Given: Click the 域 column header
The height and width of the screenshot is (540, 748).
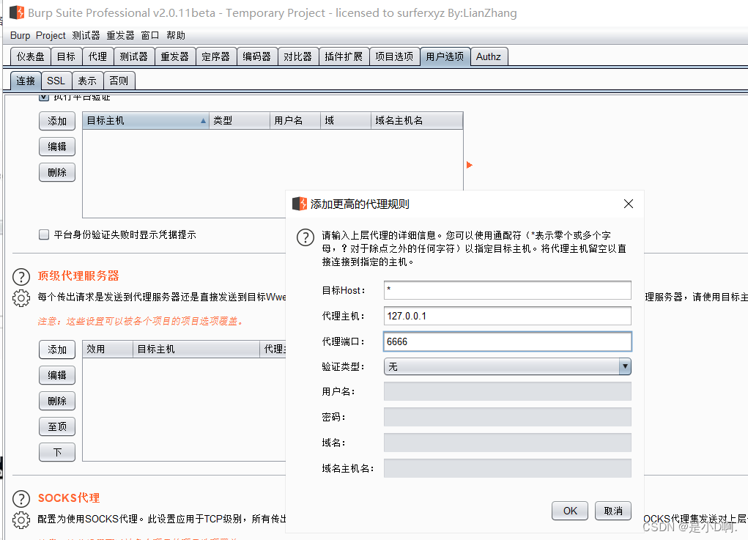Looking at the screenshot, I should click(x=346, y=121).
